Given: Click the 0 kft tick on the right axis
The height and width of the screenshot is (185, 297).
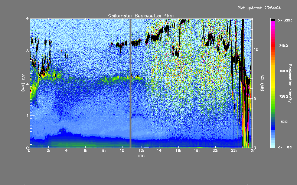Looking at the screenshot, I should click(255, 148).
